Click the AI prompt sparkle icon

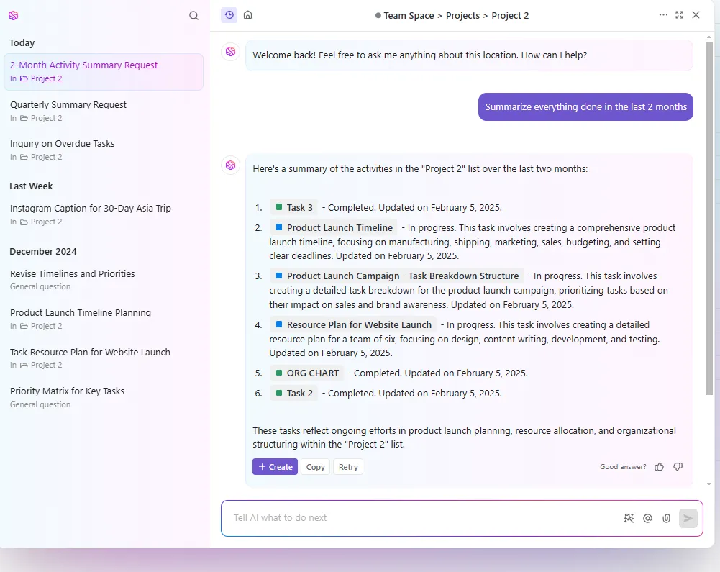(629, 518)
